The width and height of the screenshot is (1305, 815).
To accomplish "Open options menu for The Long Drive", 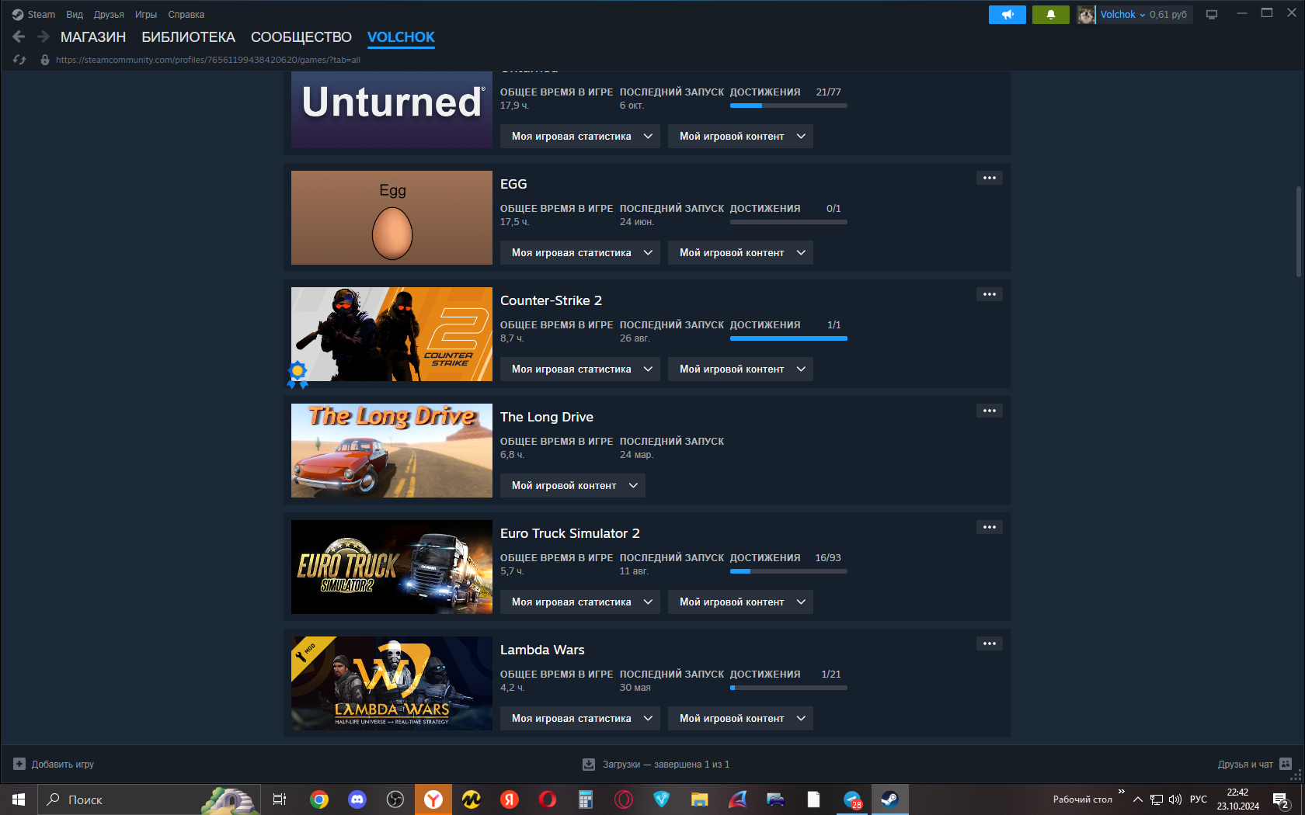I will pos(990,411).
